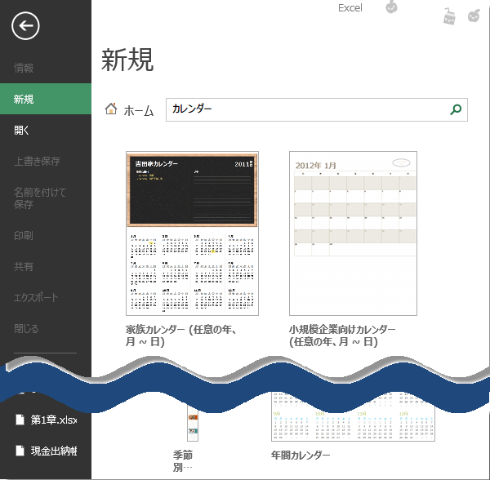Click the 小規模企業向けカレンダー label text
490x480 pixels.
[x=342, y=336]
